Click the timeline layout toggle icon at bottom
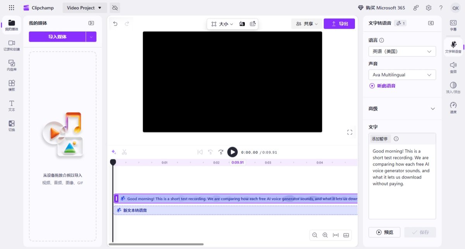 pos(346,235)
